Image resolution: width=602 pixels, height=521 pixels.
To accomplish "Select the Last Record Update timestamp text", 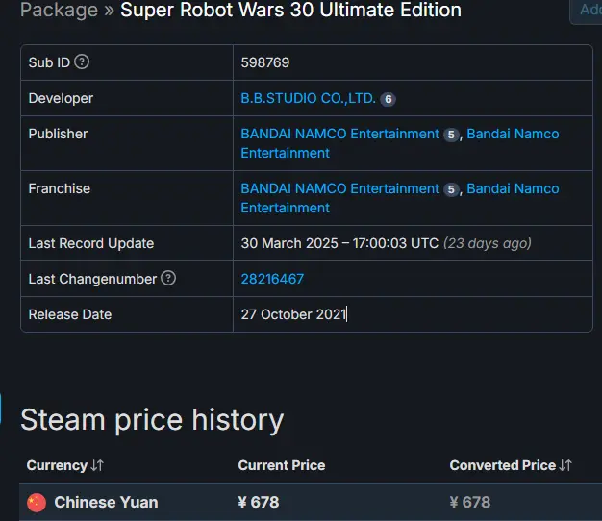I will [339, 243].
